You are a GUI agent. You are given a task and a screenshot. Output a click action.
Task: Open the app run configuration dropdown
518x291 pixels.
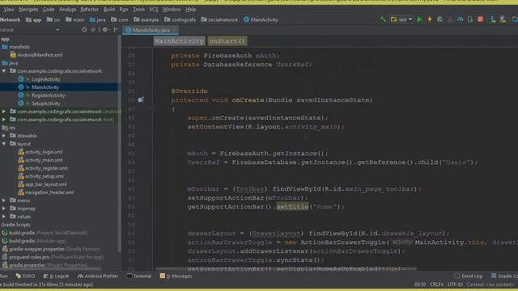401,19
